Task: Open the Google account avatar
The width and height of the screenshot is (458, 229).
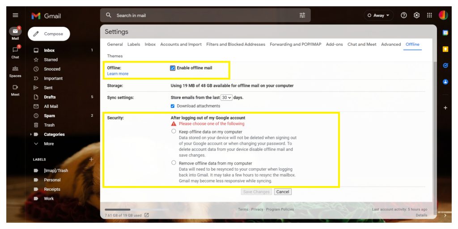Action: click(443, 15)
